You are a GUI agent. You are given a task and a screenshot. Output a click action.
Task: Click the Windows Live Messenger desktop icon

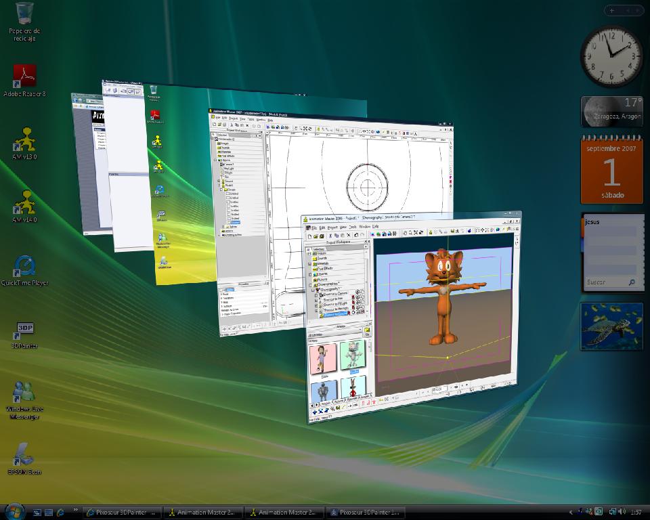pos(24,399)
